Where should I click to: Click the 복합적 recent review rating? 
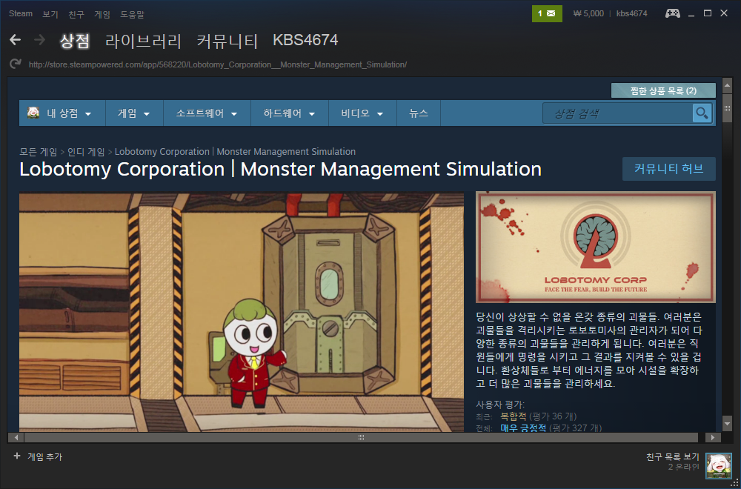tap(514, 416)
